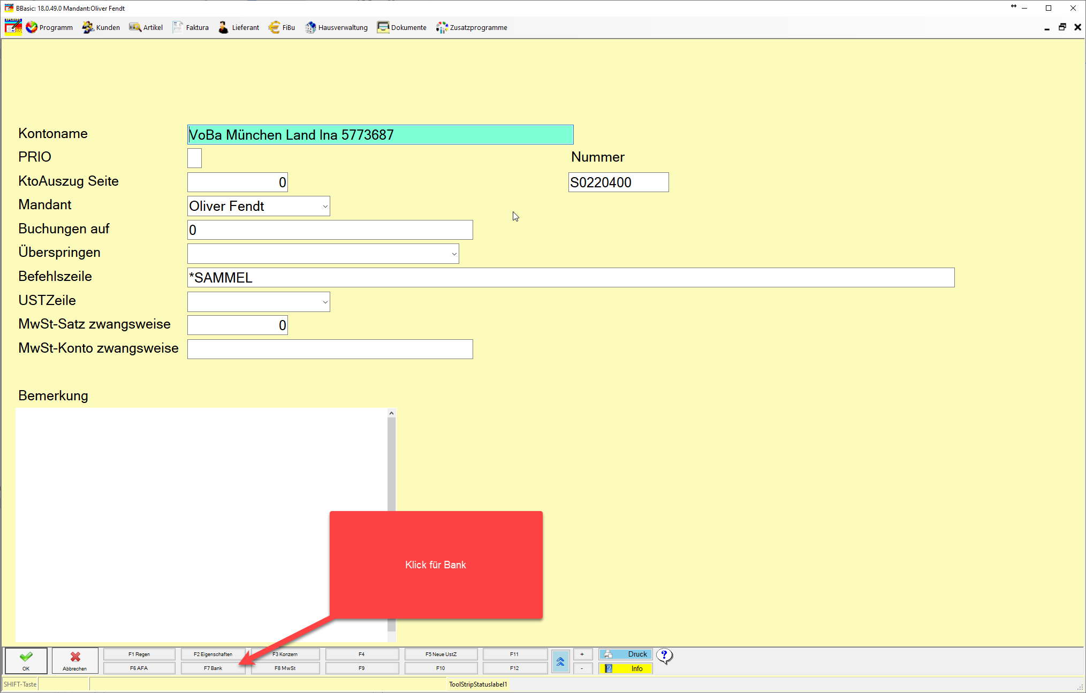This screenshot has width=1086, height=693.
Task: Expand the Überspringen dropdown
Action: point(454,254)
